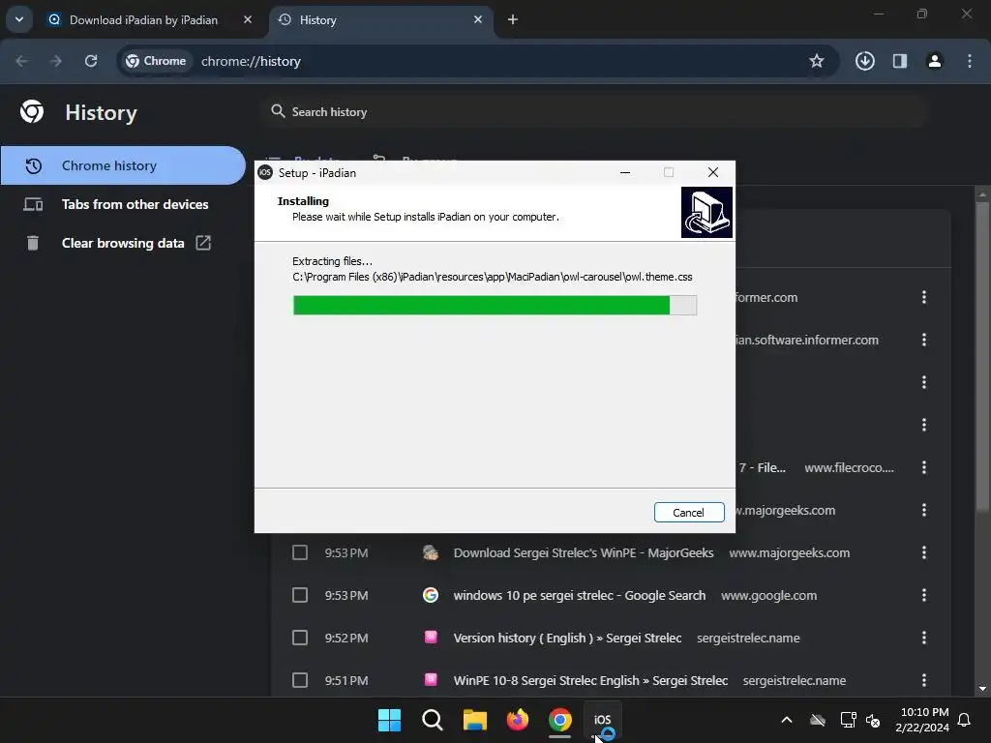The width and height of the screenshot is (991, 743).
Task: Open the network status tray icon
Action: pyautogui.click(x=848, y=720)
